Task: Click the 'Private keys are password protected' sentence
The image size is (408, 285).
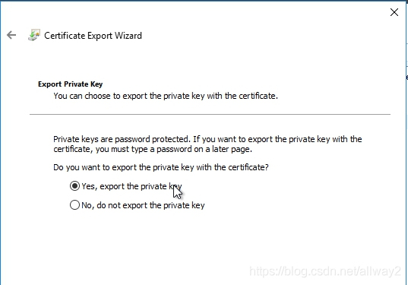Action: (x=121, y=139)
